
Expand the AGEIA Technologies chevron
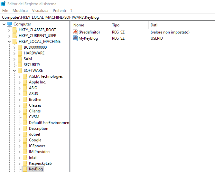(19, 76)
